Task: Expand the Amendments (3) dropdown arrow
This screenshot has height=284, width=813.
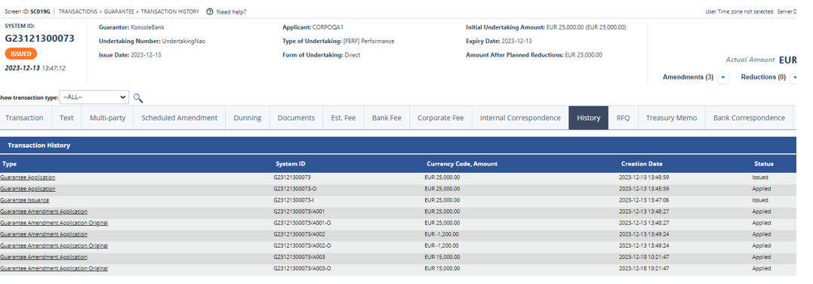Action: (x=724, y=77)
